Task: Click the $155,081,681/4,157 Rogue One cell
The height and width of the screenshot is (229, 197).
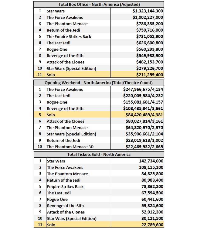Action: [x=143, y=102]
